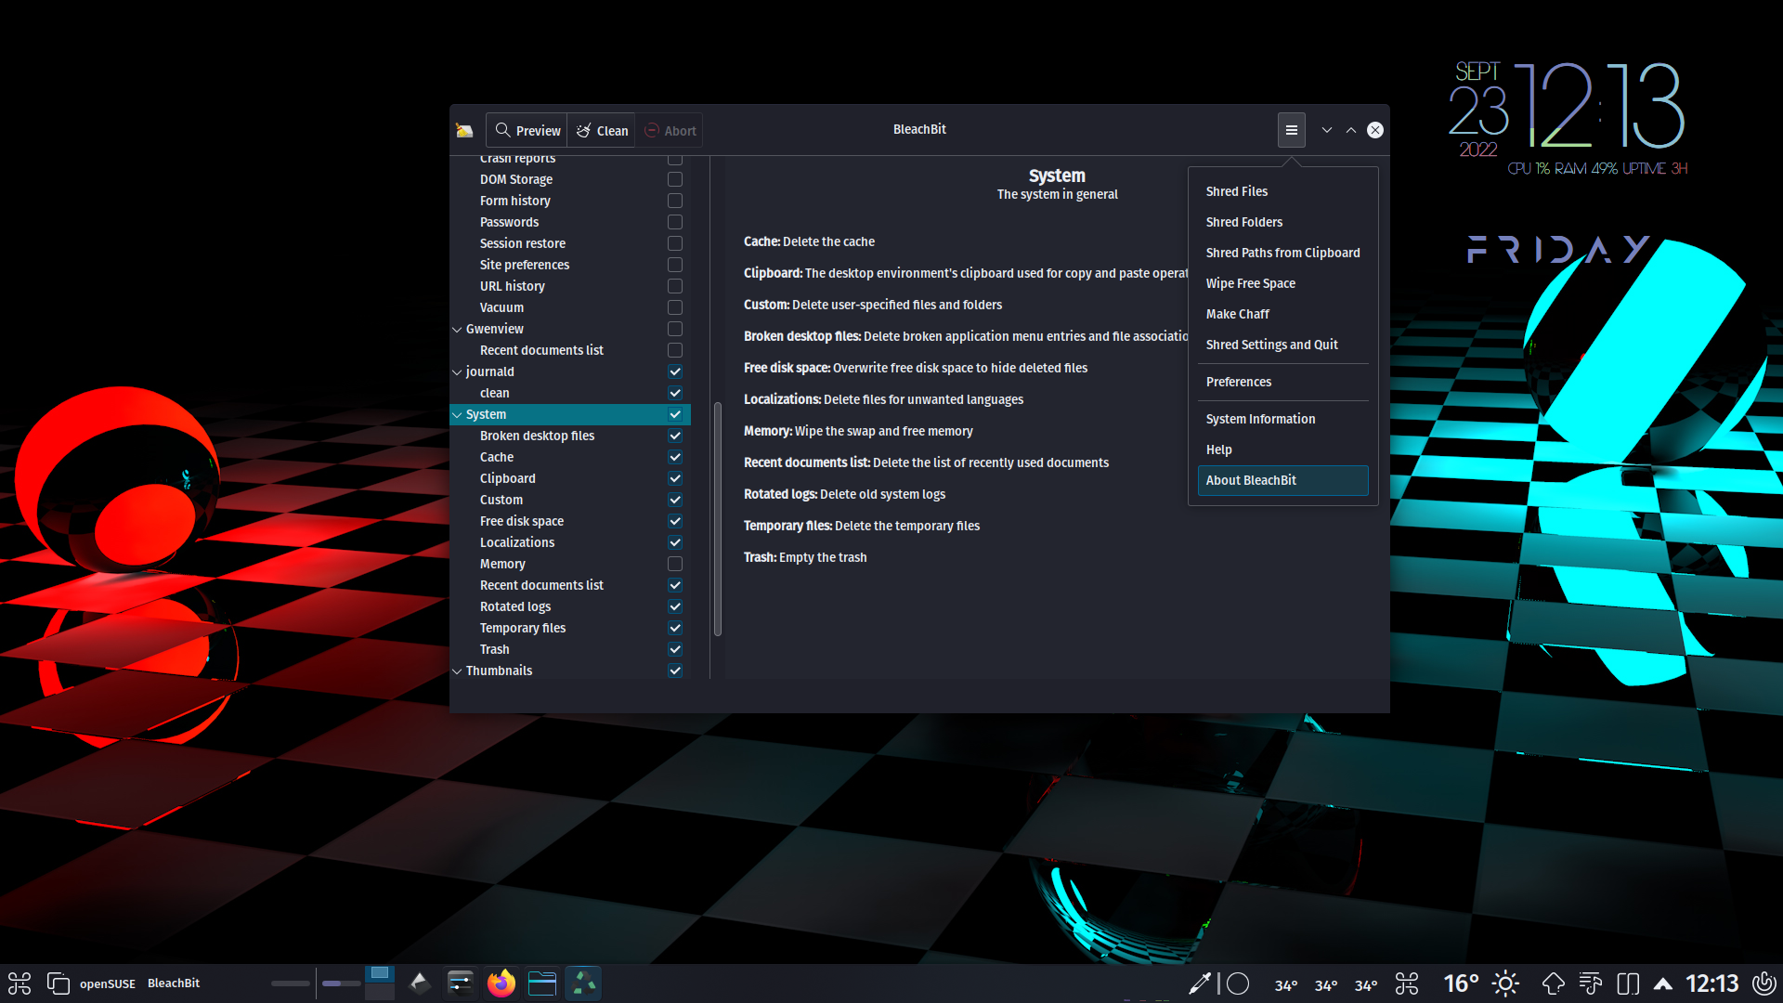Uncheck the Clipboard checkbox
Image resolution: width=1783 pixels, height=1003 pixels.
click(675, 478)
